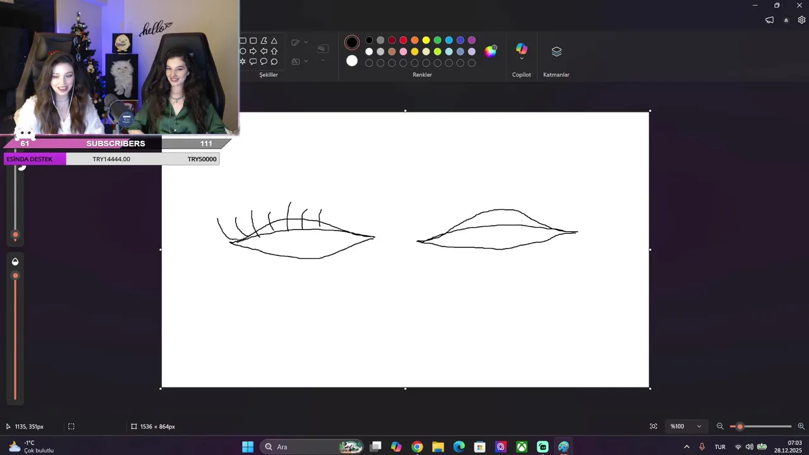809x455 pixels.
Task: Click the zoom out magnifier
Action: 720,427
